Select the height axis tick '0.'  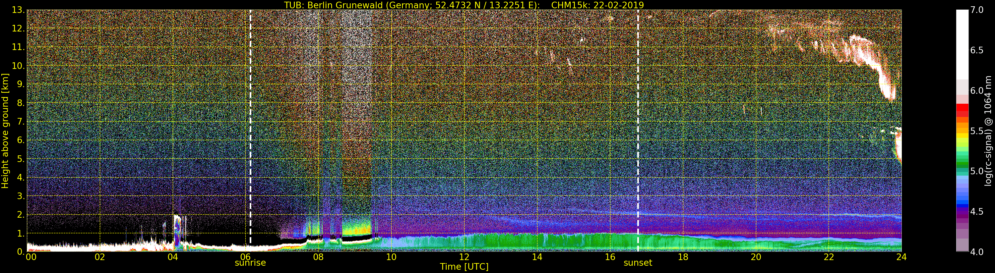point(21,251)
